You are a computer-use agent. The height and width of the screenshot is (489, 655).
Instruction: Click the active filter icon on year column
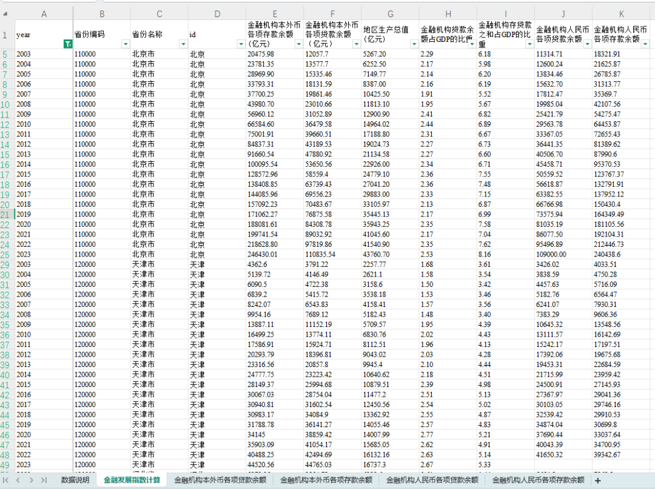point(68,44)
